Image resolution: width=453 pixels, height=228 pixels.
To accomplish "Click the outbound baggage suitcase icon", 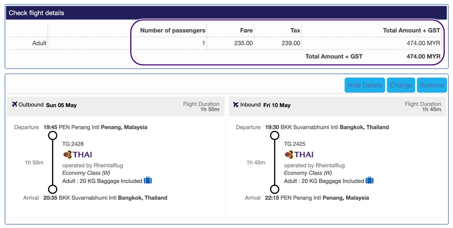I will (148, 181).
